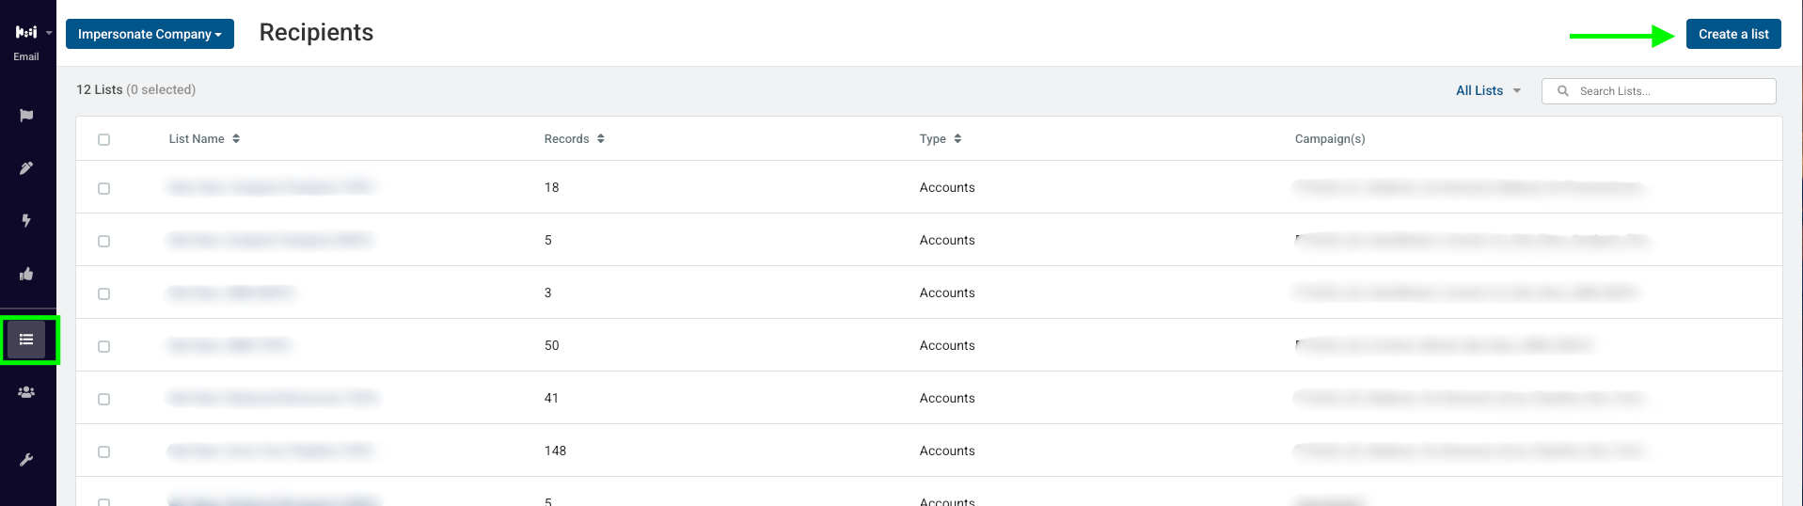Sort the table by List Name
This screenshot has width=1803, height=506.
click(x=204, y=138)
